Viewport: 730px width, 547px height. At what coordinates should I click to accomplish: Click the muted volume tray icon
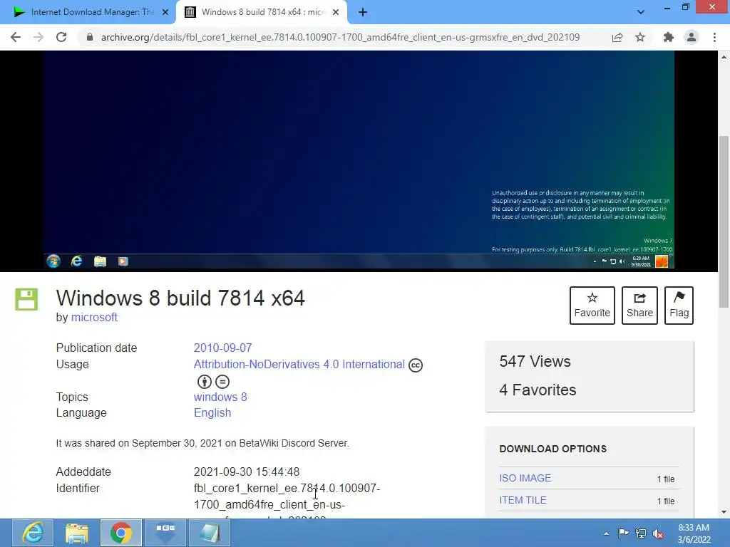click(658, 533)
